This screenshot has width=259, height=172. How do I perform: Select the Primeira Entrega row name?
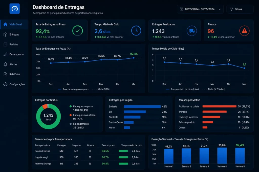(x=43, y=164)
